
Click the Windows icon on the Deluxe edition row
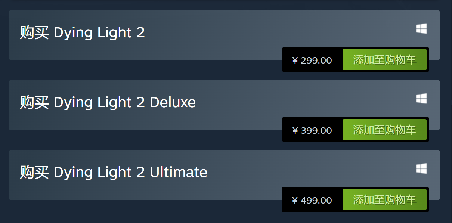pos(421,99)
